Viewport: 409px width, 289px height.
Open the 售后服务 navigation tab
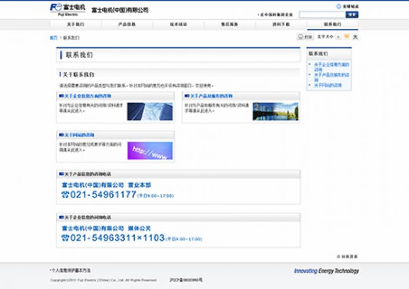(230, 25)
